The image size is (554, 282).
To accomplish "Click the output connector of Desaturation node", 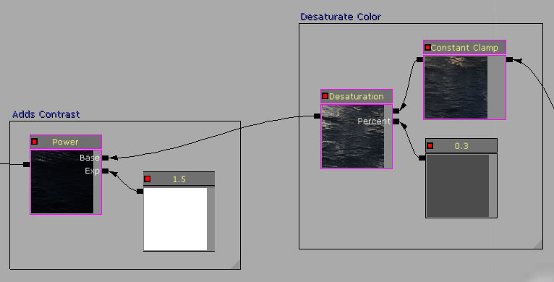I will 318,116.
